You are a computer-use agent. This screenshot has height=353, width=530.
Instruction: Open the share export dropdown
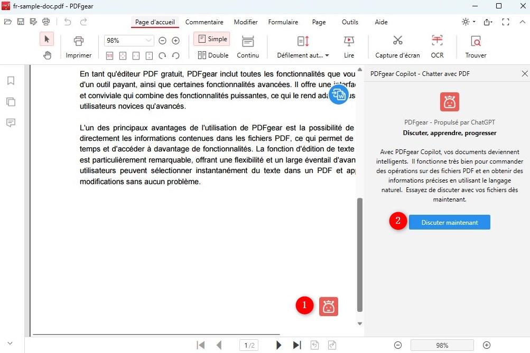click(x=488, y=22)
